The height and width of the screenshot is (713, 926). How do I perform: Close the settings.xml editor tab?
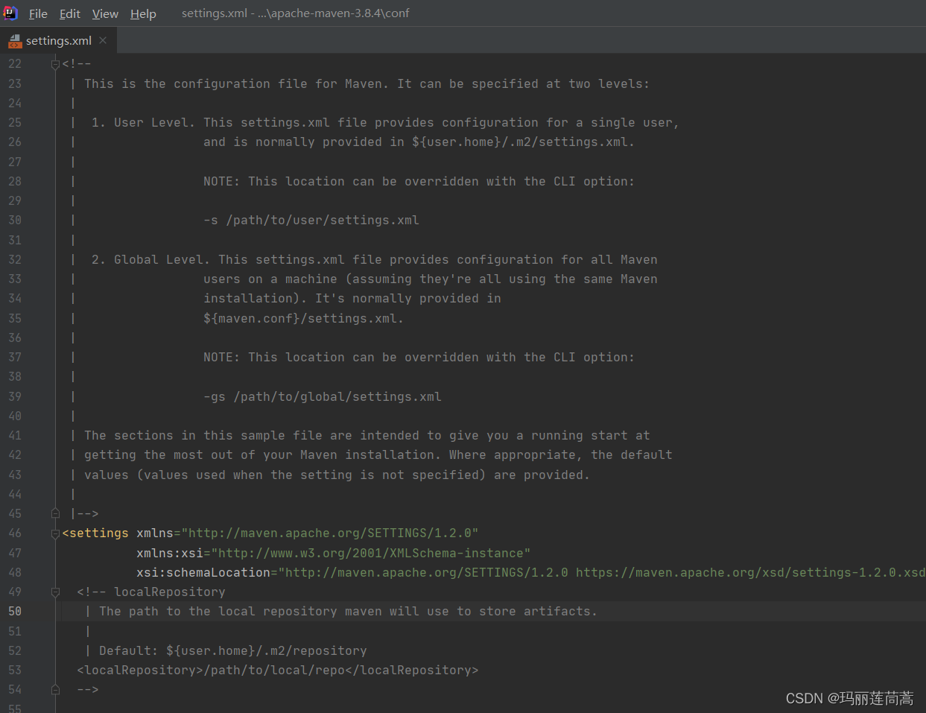[103, 40]
